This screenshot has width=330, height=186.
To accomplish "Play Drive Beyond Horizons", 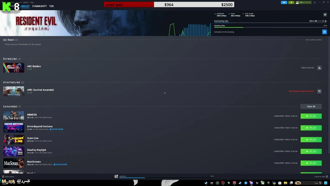I will tap(311, 128).
